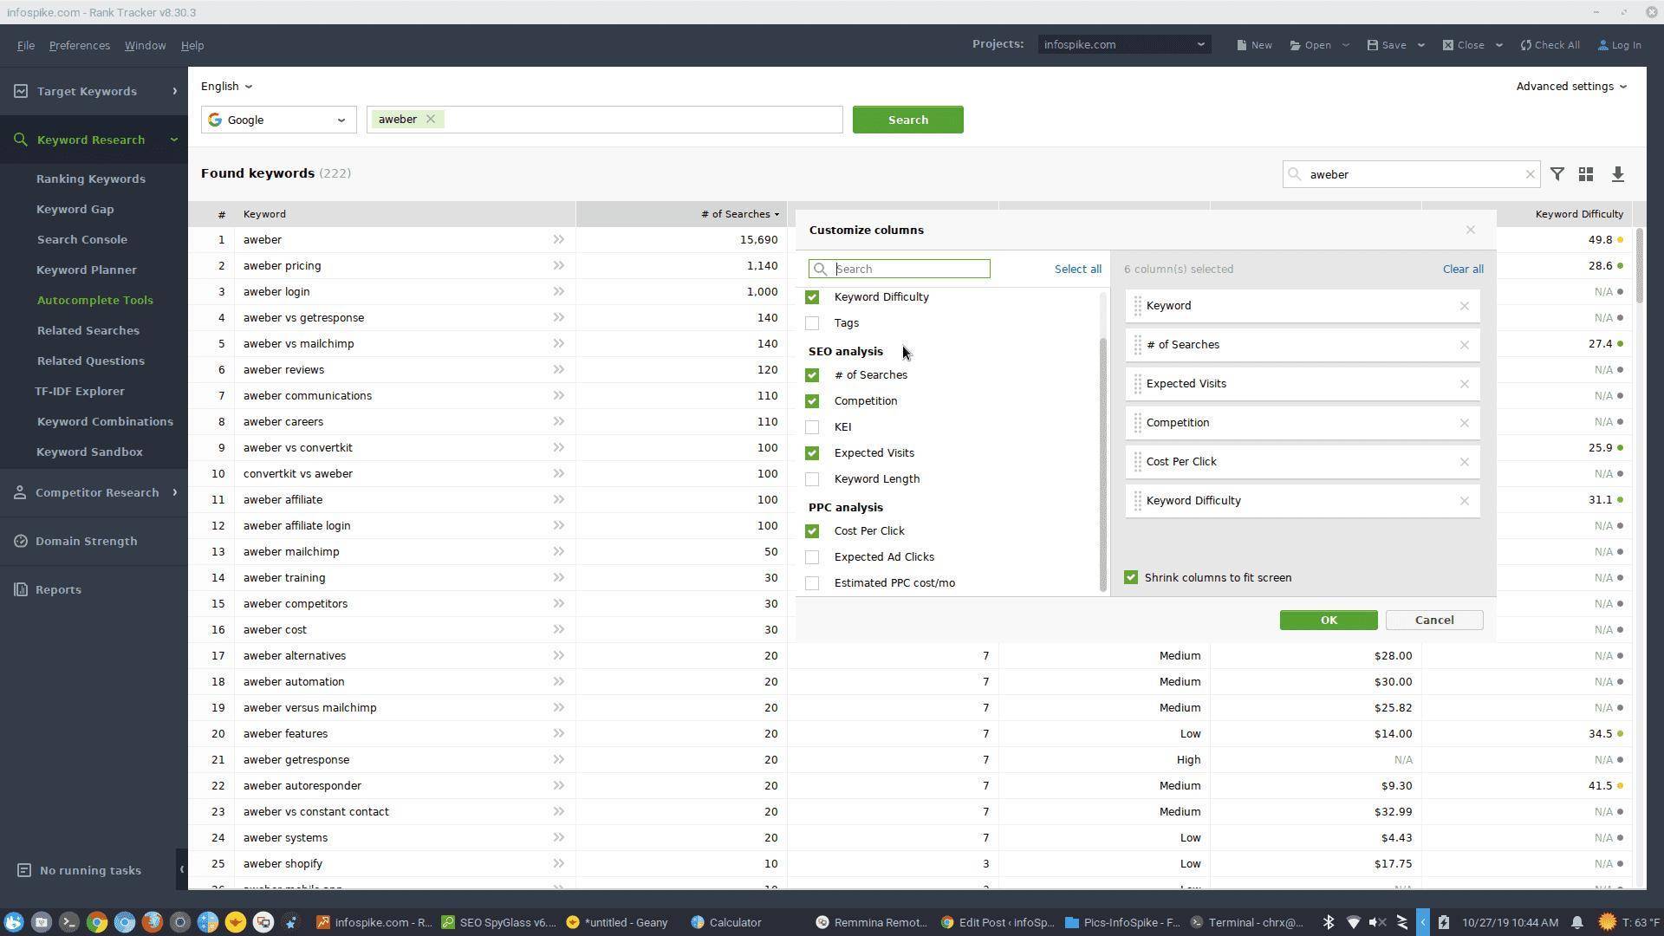Open the File menu
Screen dimensions: 1664x936
(x=26, y=45)
